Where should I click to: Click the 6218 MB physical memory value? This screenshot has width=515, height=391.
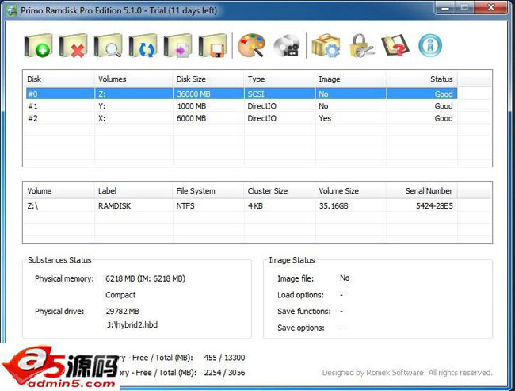(x=145, y=278)
